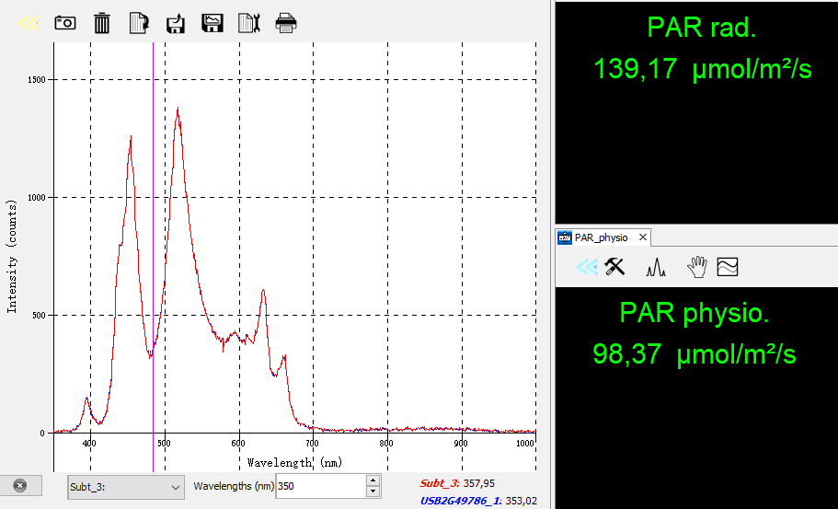Click the document with curved arrow icon

[139, 23]
